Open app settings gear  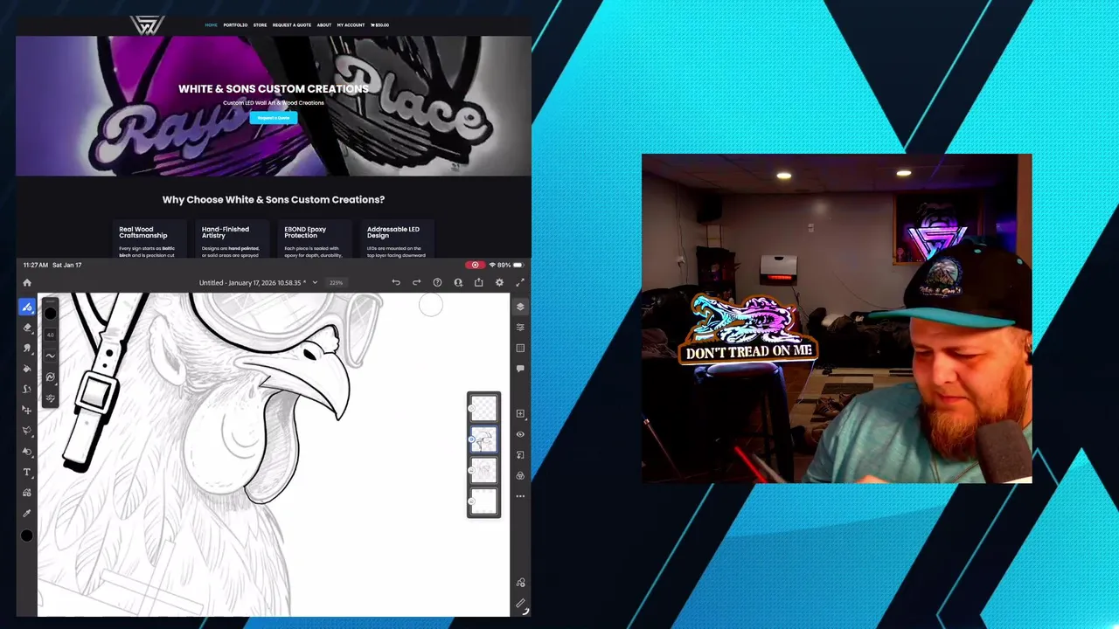click(x=499, y=282)
